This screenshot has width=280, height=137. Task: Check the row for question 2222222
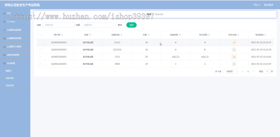click(40, 50)
